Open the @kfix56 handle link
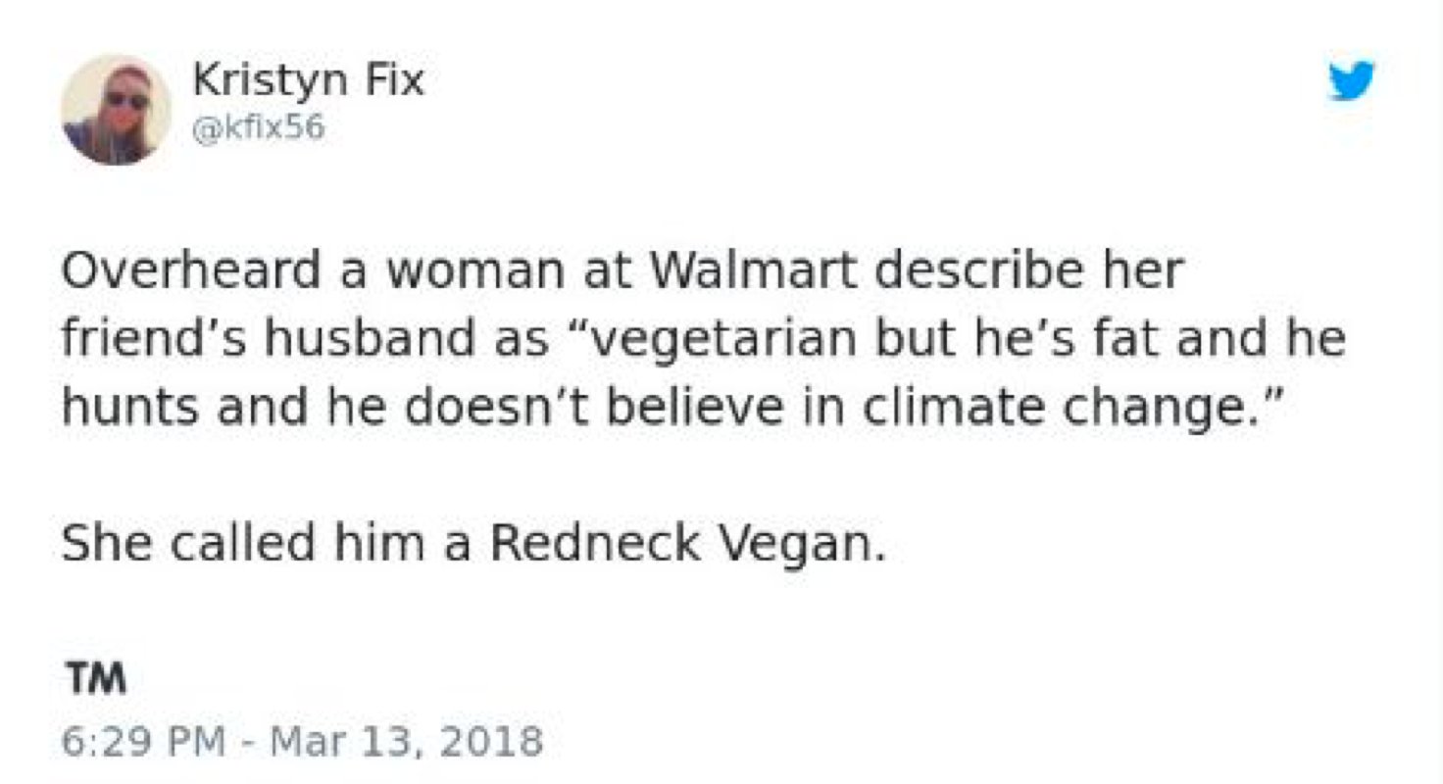 click(259, 127)
